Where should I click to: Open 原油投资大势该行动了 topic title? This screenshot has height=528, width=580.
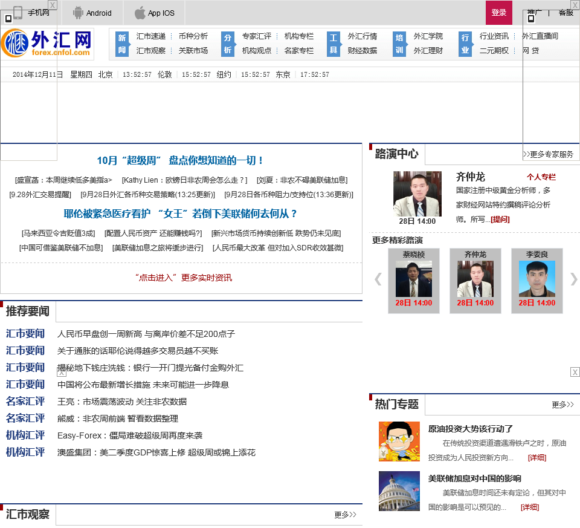point(471,429)
